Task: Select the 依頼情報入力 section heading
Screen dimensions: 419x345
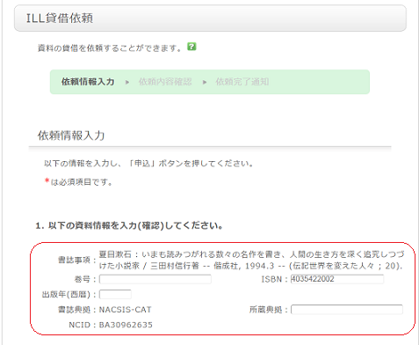Action: click(x=71, y=136)
